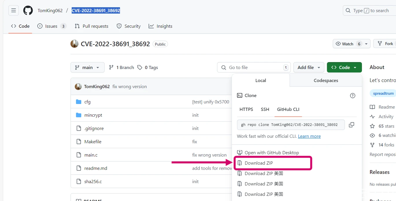Screen dimensions: 396x201
Task: Select the HTTPS clone option
Action: [246, 109]
